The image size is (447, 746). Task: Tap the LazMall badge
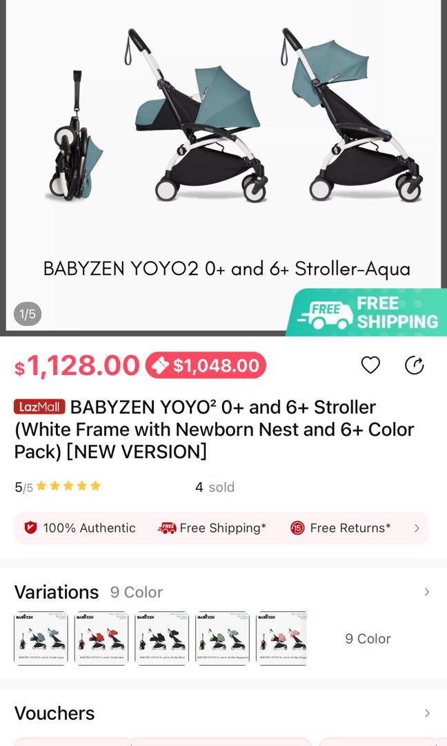pyautogui.click(x=39, y=407)
